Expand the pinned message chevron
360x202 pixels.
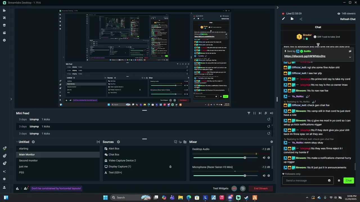pyautogui.click(x=350, y=57)
